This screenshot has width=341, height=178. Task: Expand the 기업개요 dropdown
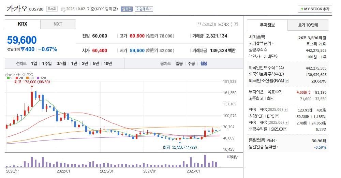(x=144, y=9)
